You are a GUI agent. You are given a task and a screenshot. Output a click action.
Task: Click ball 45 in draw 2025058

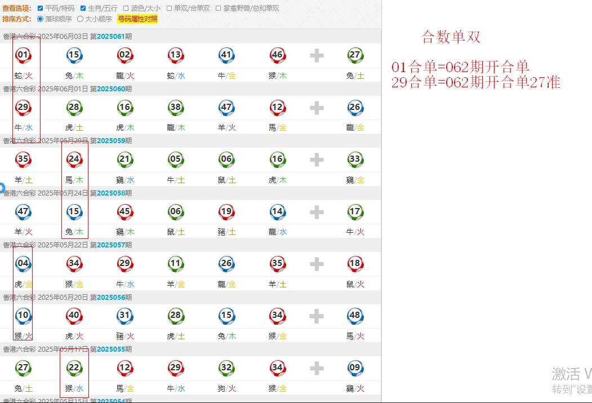125,211
